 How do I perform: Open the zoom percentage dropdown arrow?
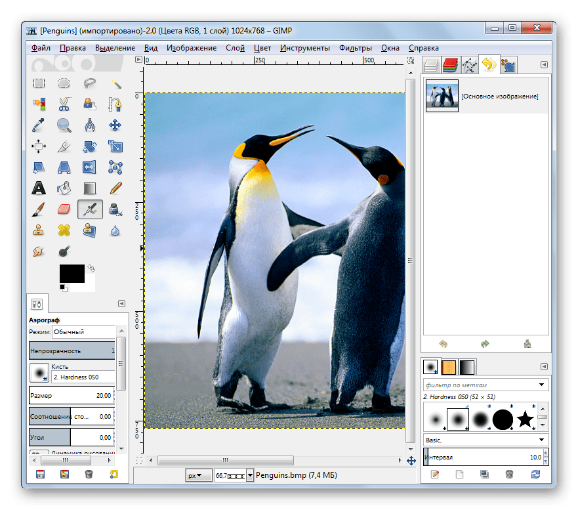pos(250,476)
